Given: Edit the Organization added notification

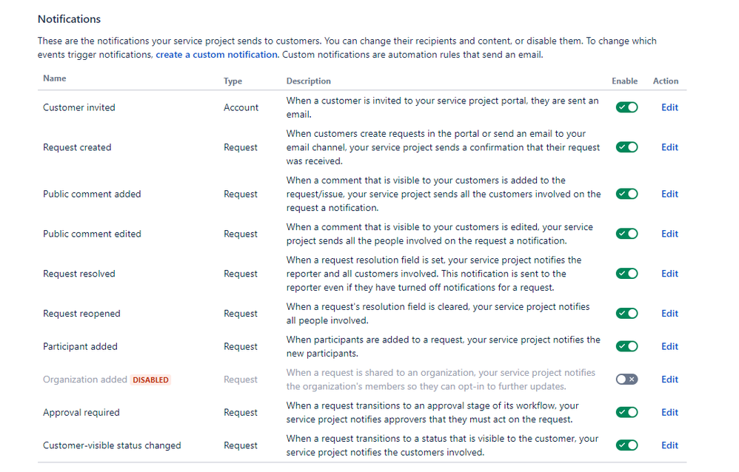Looking at the screenshot, I should coord(669,379).
